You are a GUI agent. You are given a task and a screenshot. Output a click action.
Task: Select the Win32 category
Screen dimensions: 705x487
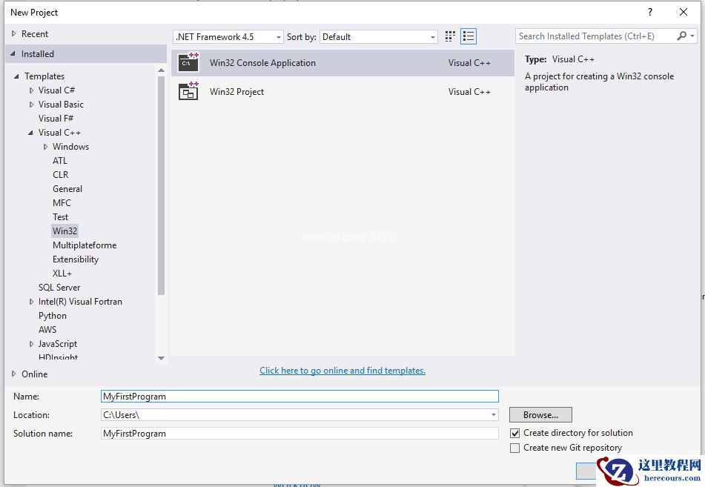(64, 231)
